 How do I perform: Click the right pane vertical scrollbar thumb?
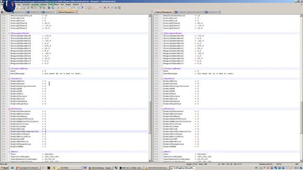pyautogui.click(x=301, y=117)
